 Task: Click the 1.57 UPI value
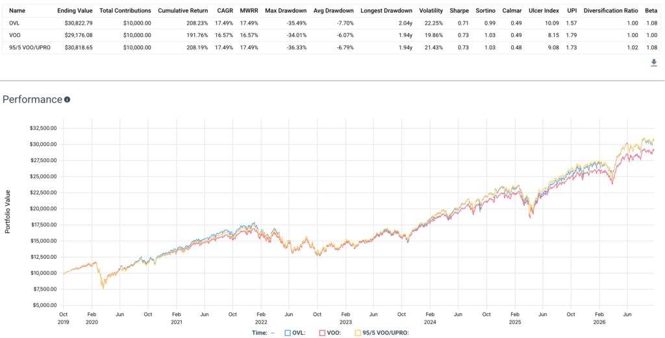571,23
